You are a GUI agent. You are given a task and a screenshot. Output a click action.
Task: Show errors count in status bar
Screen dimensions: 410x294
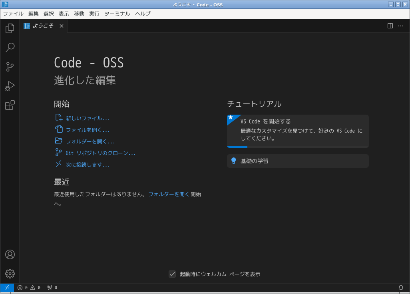click(22, 288)
